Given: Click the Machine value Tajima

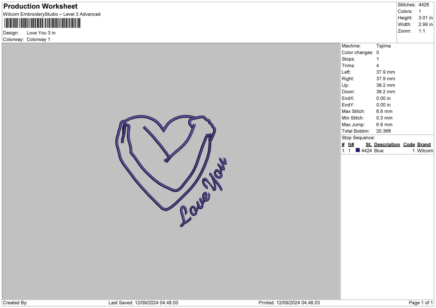Looking at the screenshot, I should [x=383, y=46].
